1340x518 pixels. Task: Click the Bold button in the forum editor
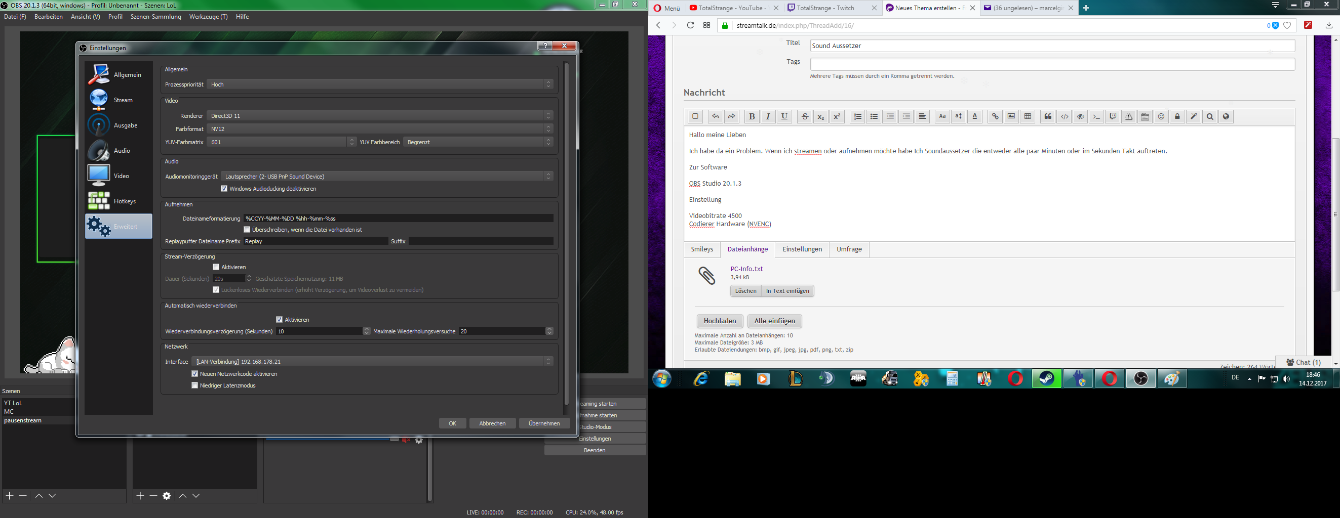point(751,117)
